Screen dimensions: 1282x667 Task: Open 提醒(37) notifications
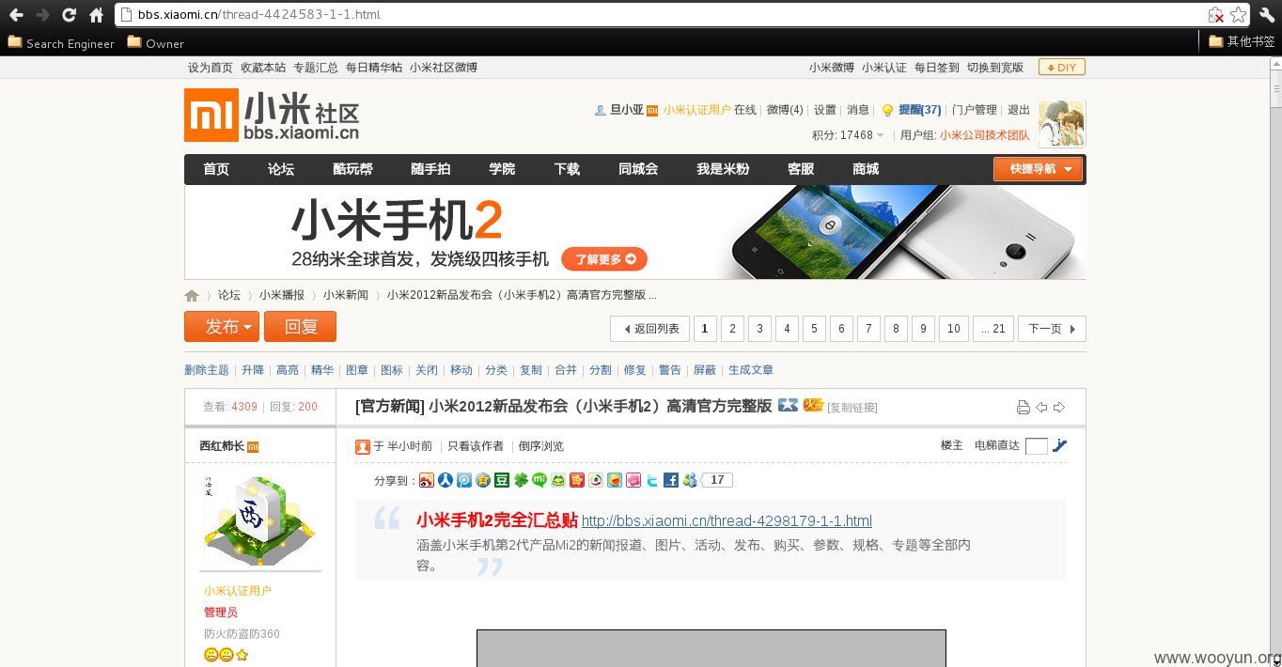(x=919, y=110)
